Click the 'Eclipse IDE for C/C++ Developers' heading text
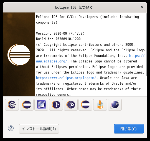This screenshot has width=150, height=141. coord(67,17)
